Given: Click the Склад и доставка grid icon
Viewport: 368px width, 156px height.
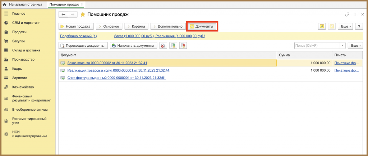Looking at the screenshot, I should 6,50.
